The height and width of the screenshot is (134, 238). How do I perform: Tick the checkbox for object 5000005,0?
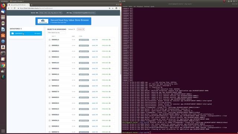(49, 45)
